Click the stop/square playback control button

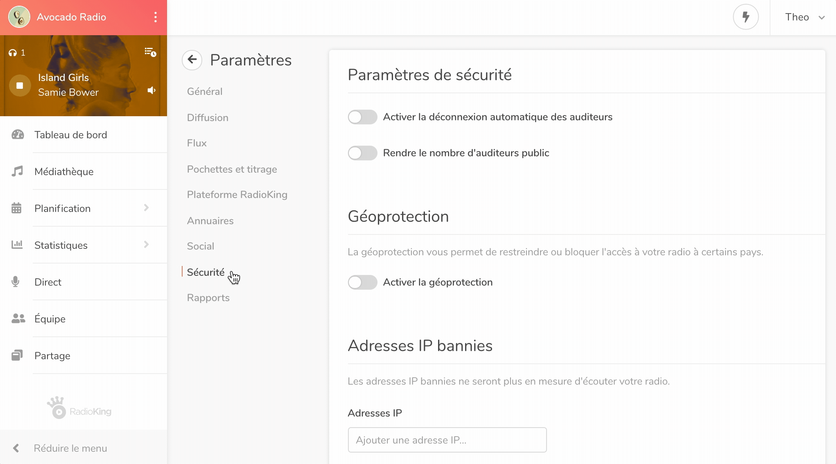point(19,85)
